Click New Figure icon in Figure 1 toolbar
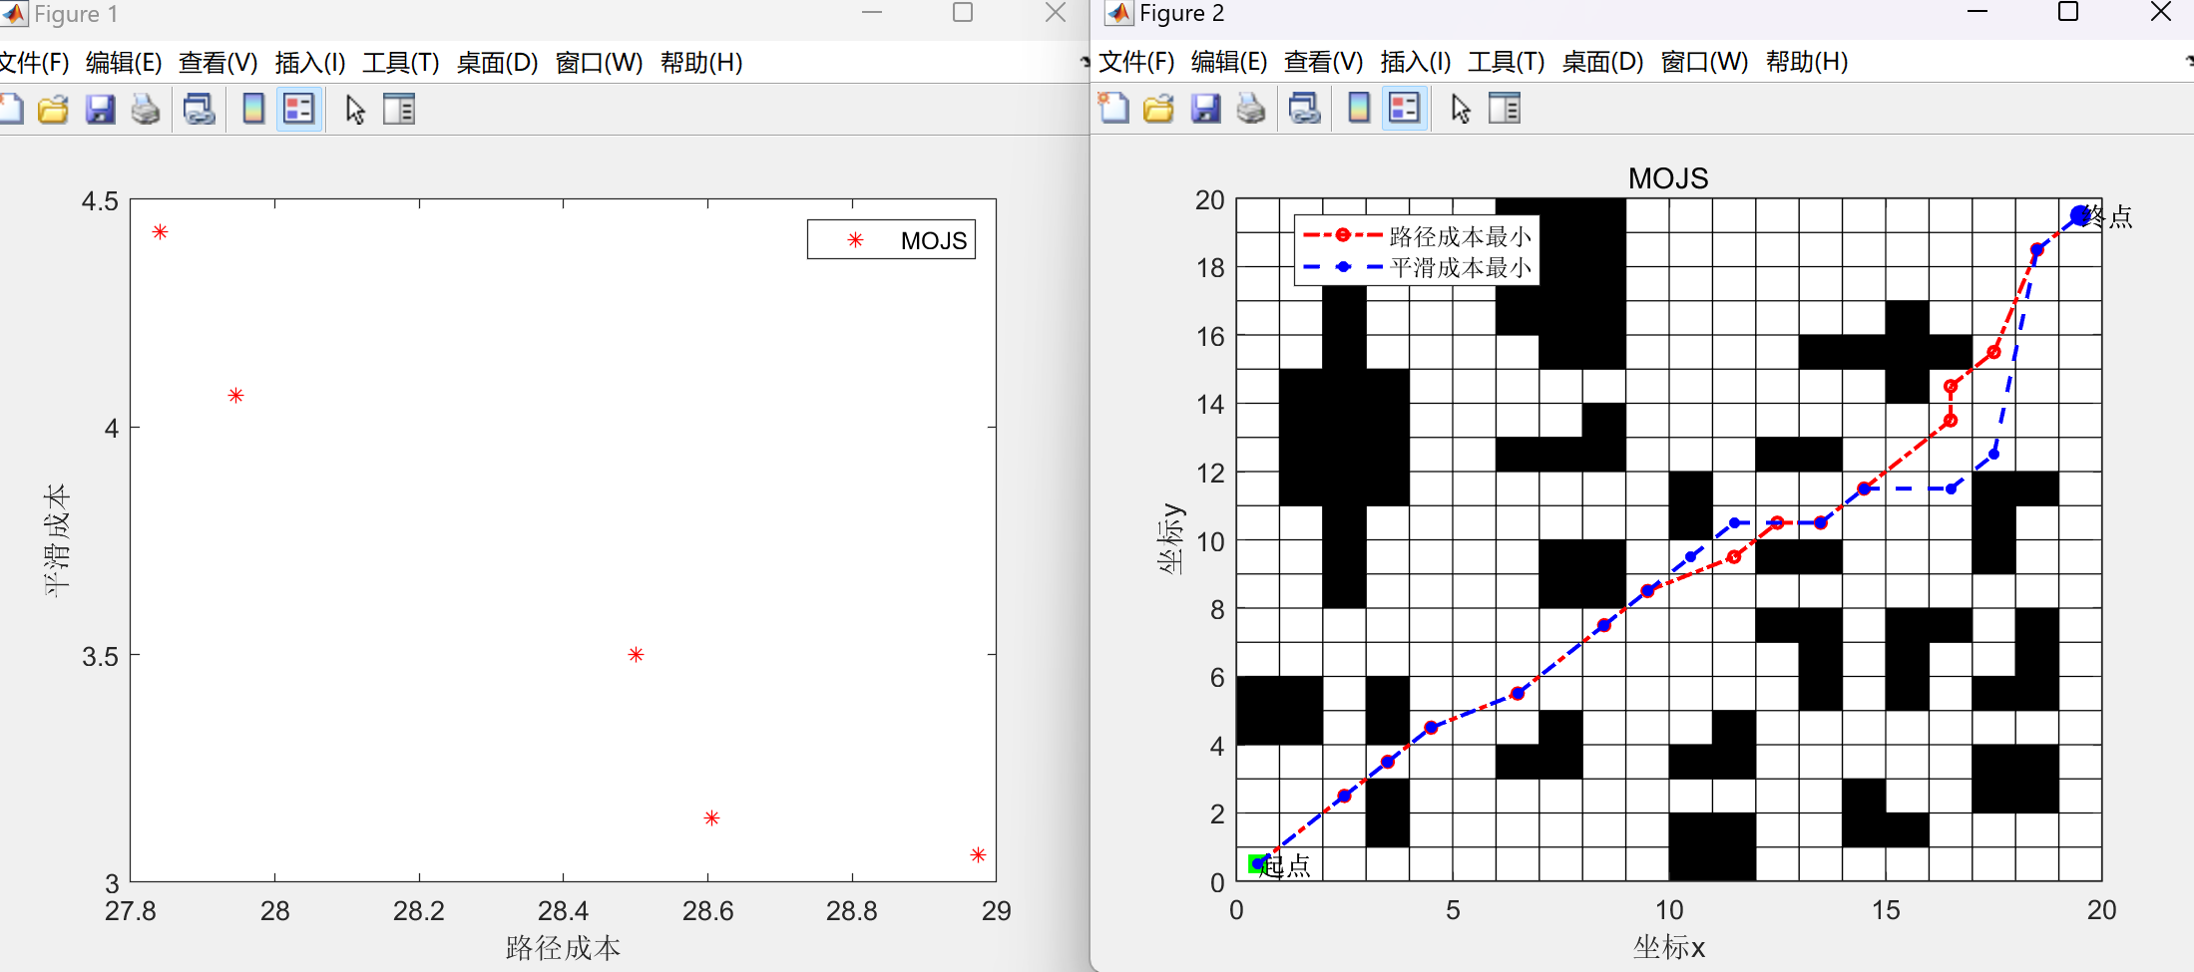This screenshot has height=972, width=2194. point(10,109)
